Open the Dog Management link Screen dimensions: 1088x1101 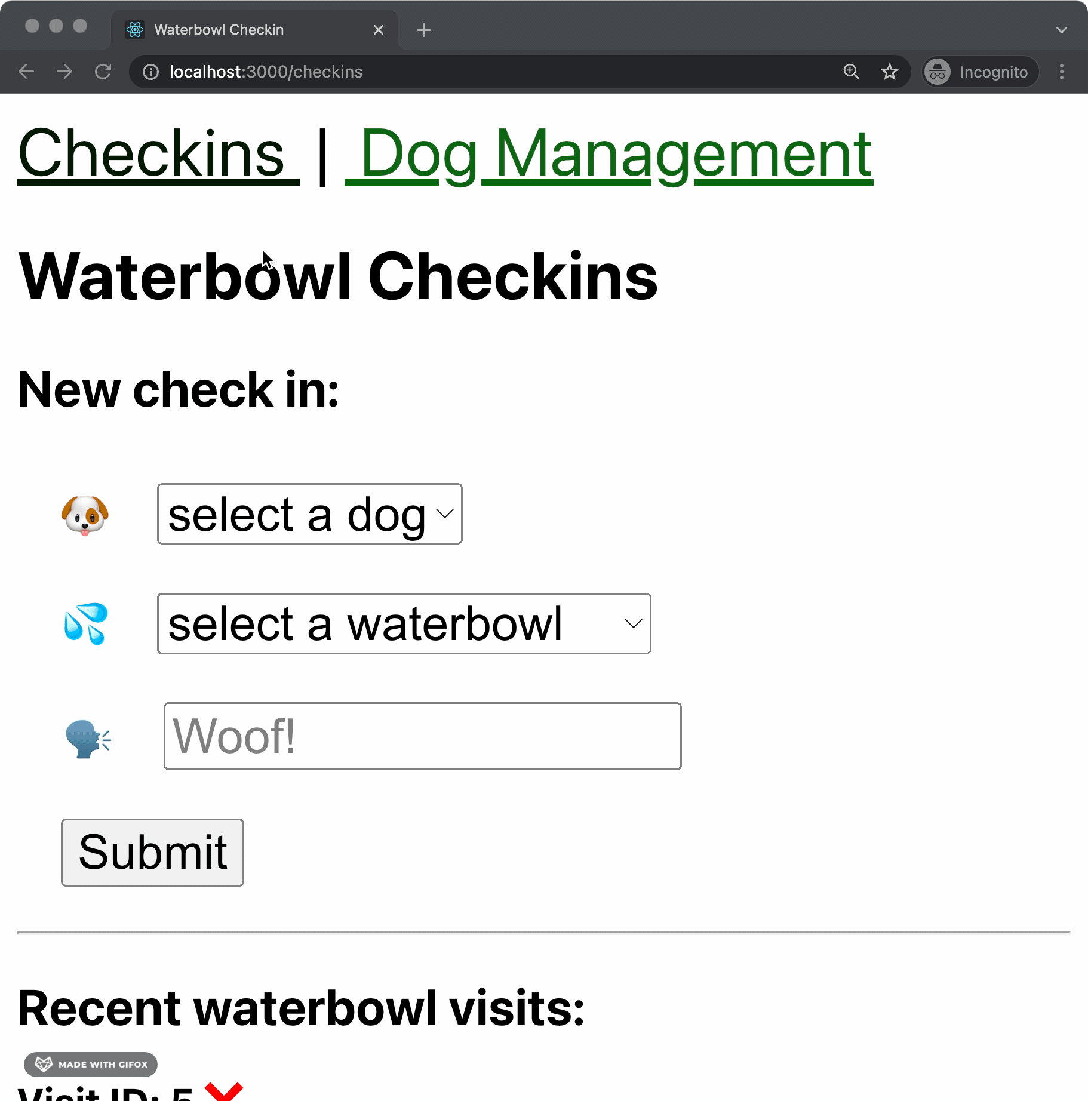pos(609,154)
